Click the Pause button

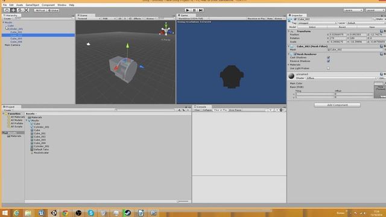[194, 10]
